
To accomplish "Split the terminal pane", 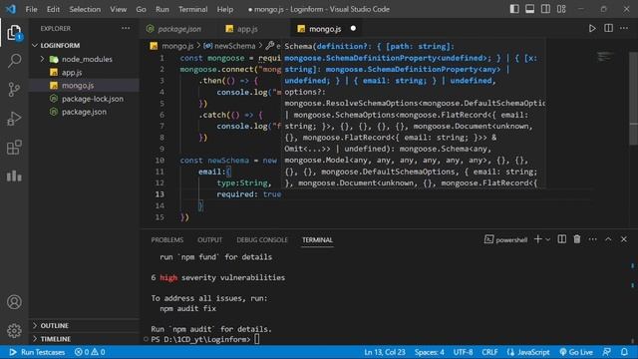I will (561, 239).
